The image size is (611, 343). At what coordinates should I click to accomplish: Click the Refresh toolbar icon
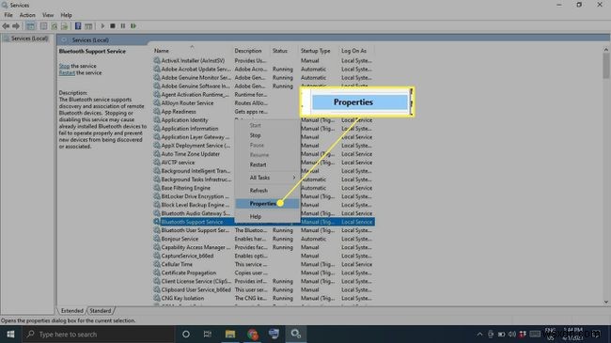[55, 26]
